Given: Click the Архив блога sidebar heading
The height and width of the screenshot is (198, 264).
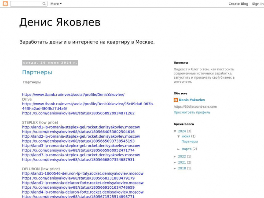Looking at the screenshot, I should click(183, 124).
